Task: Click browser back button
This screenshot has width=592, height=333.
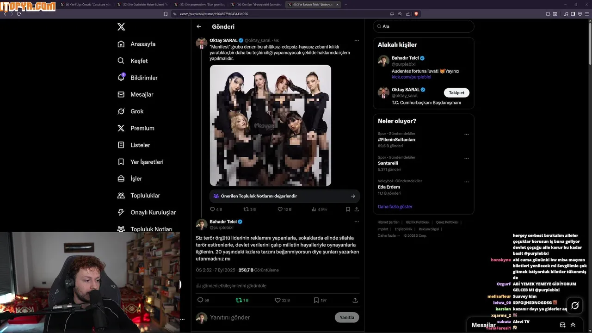Action: 5,14
